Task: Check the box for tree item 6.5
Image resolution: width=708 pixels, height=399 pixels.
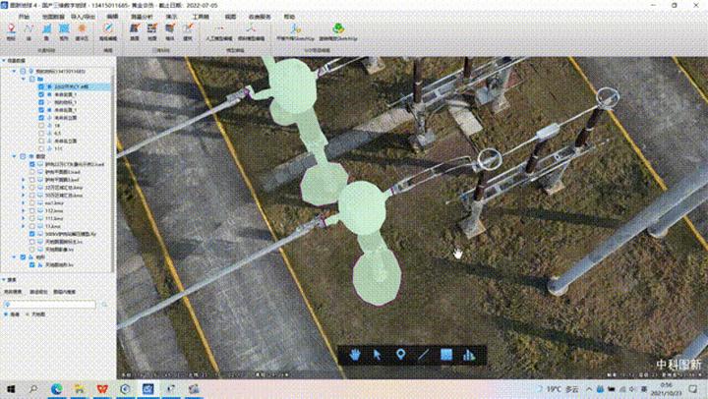Action: tap(41, 133)
